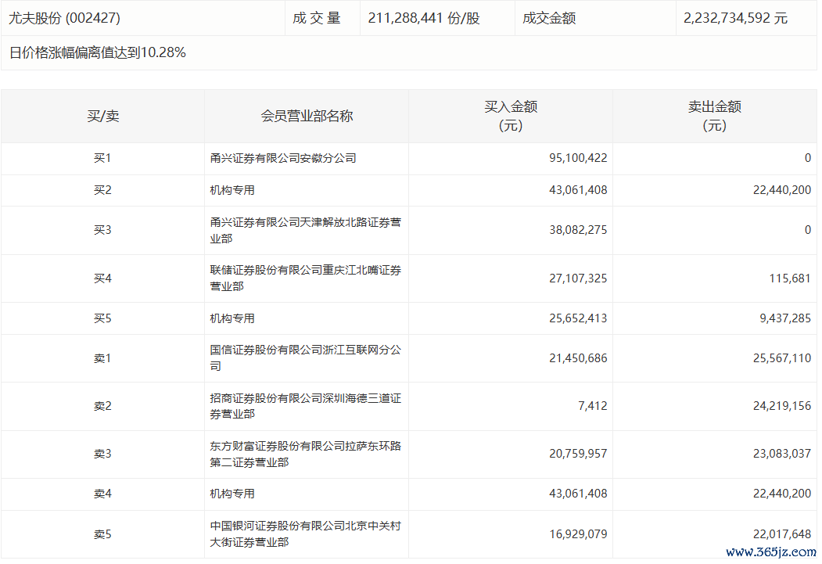Click the 买入金额 (元) column header
The height and width of the screenshot is (564, 822).
point(510,116)
